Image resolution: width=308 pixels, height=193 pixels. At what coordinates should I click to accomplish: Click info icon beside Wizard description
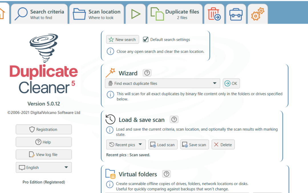[x=110, y=95]
